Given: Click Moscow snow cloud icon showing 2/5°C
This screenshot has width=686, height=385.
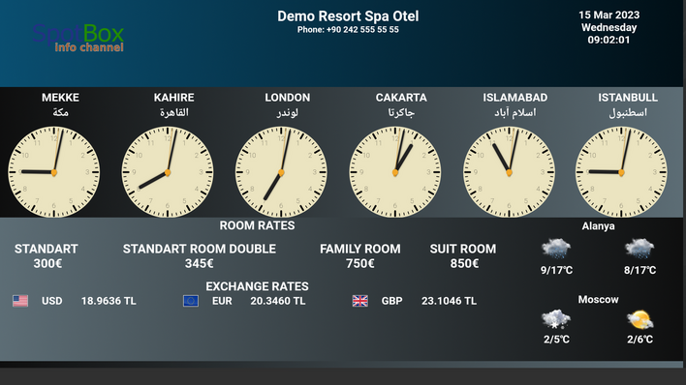Looking at the screenshot, I should coord(556,319).
